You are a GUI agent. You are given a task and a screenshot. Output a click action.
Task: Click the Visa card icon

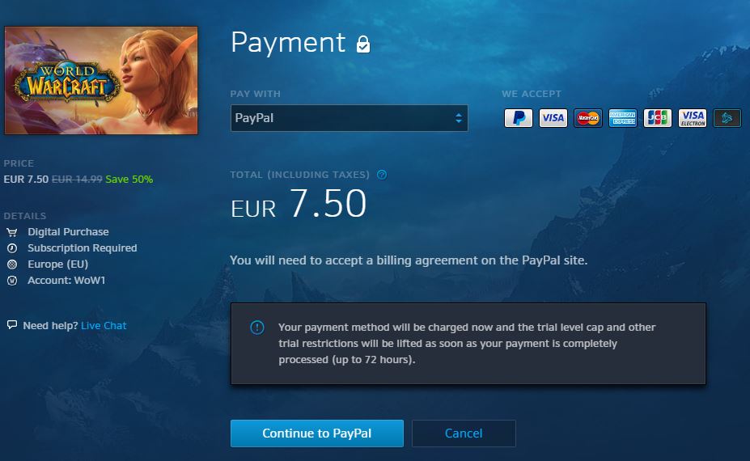(553, 117)
